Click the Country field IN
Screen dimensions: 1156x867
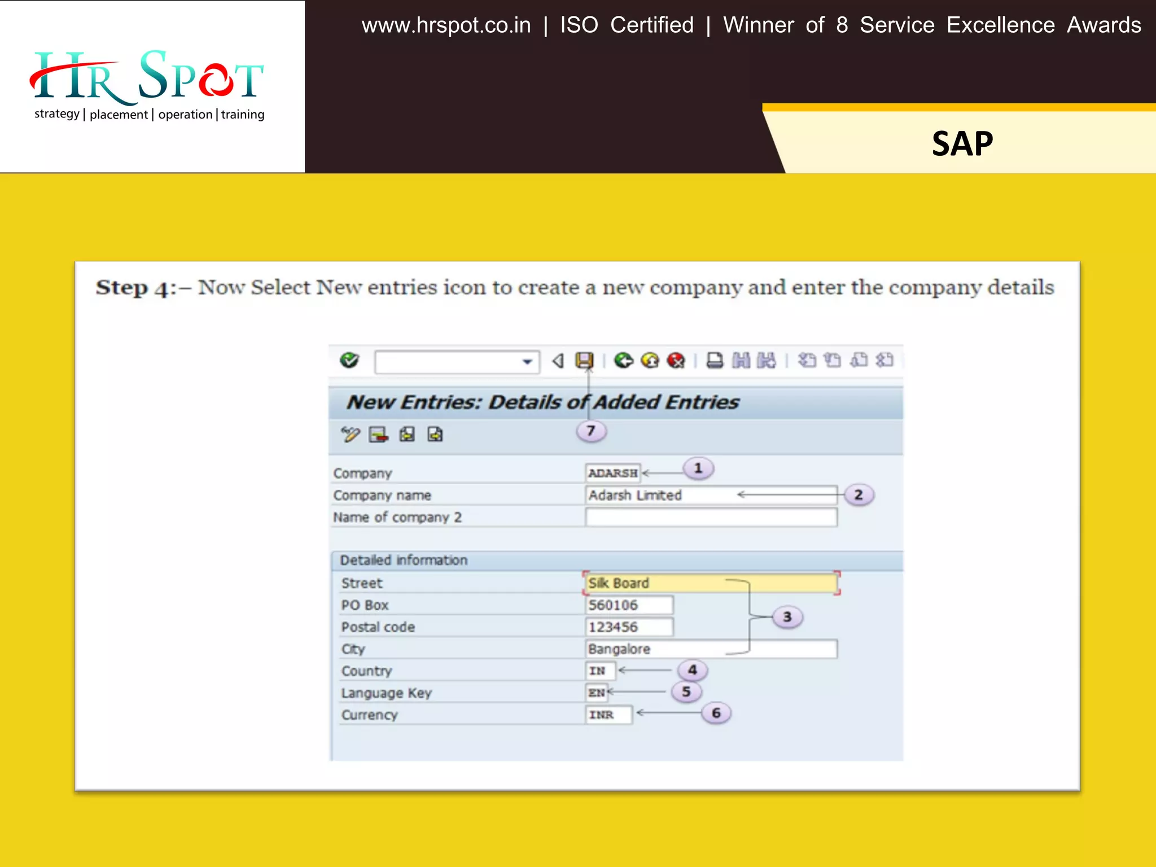pyautogui.click(x=600, y=671)
